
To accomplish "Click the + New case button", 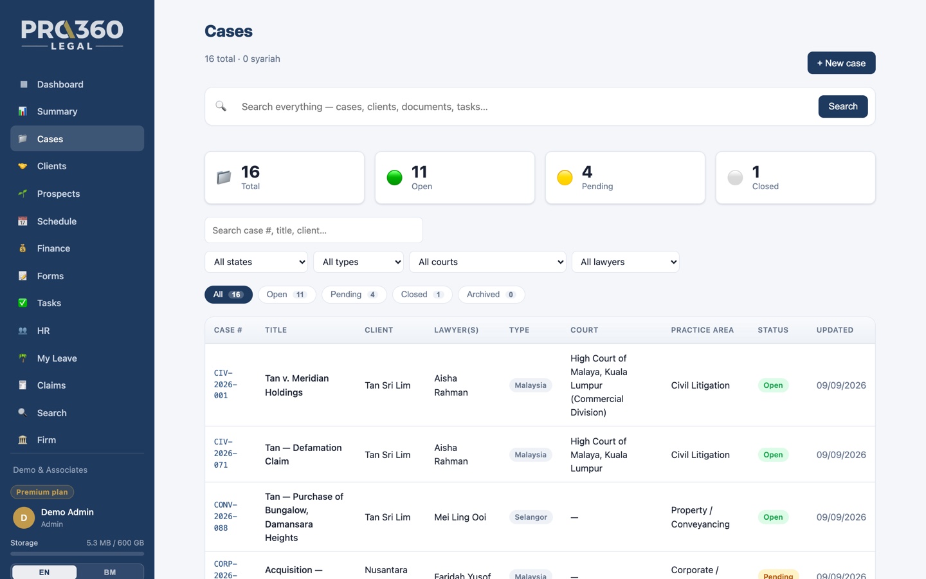I will 841,63.
